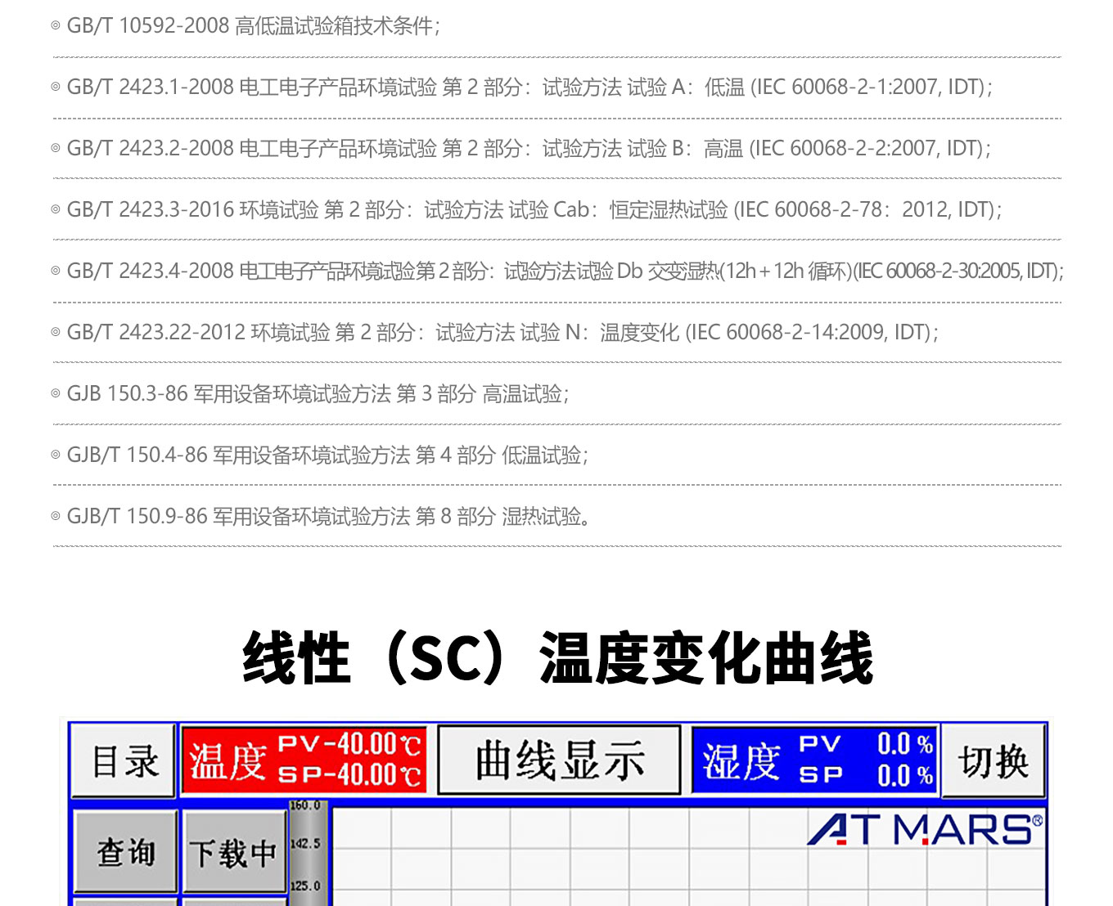Select the 曲线显示 title panel
This screenshot has width=1113, height=906.
[x=560, y=760]
